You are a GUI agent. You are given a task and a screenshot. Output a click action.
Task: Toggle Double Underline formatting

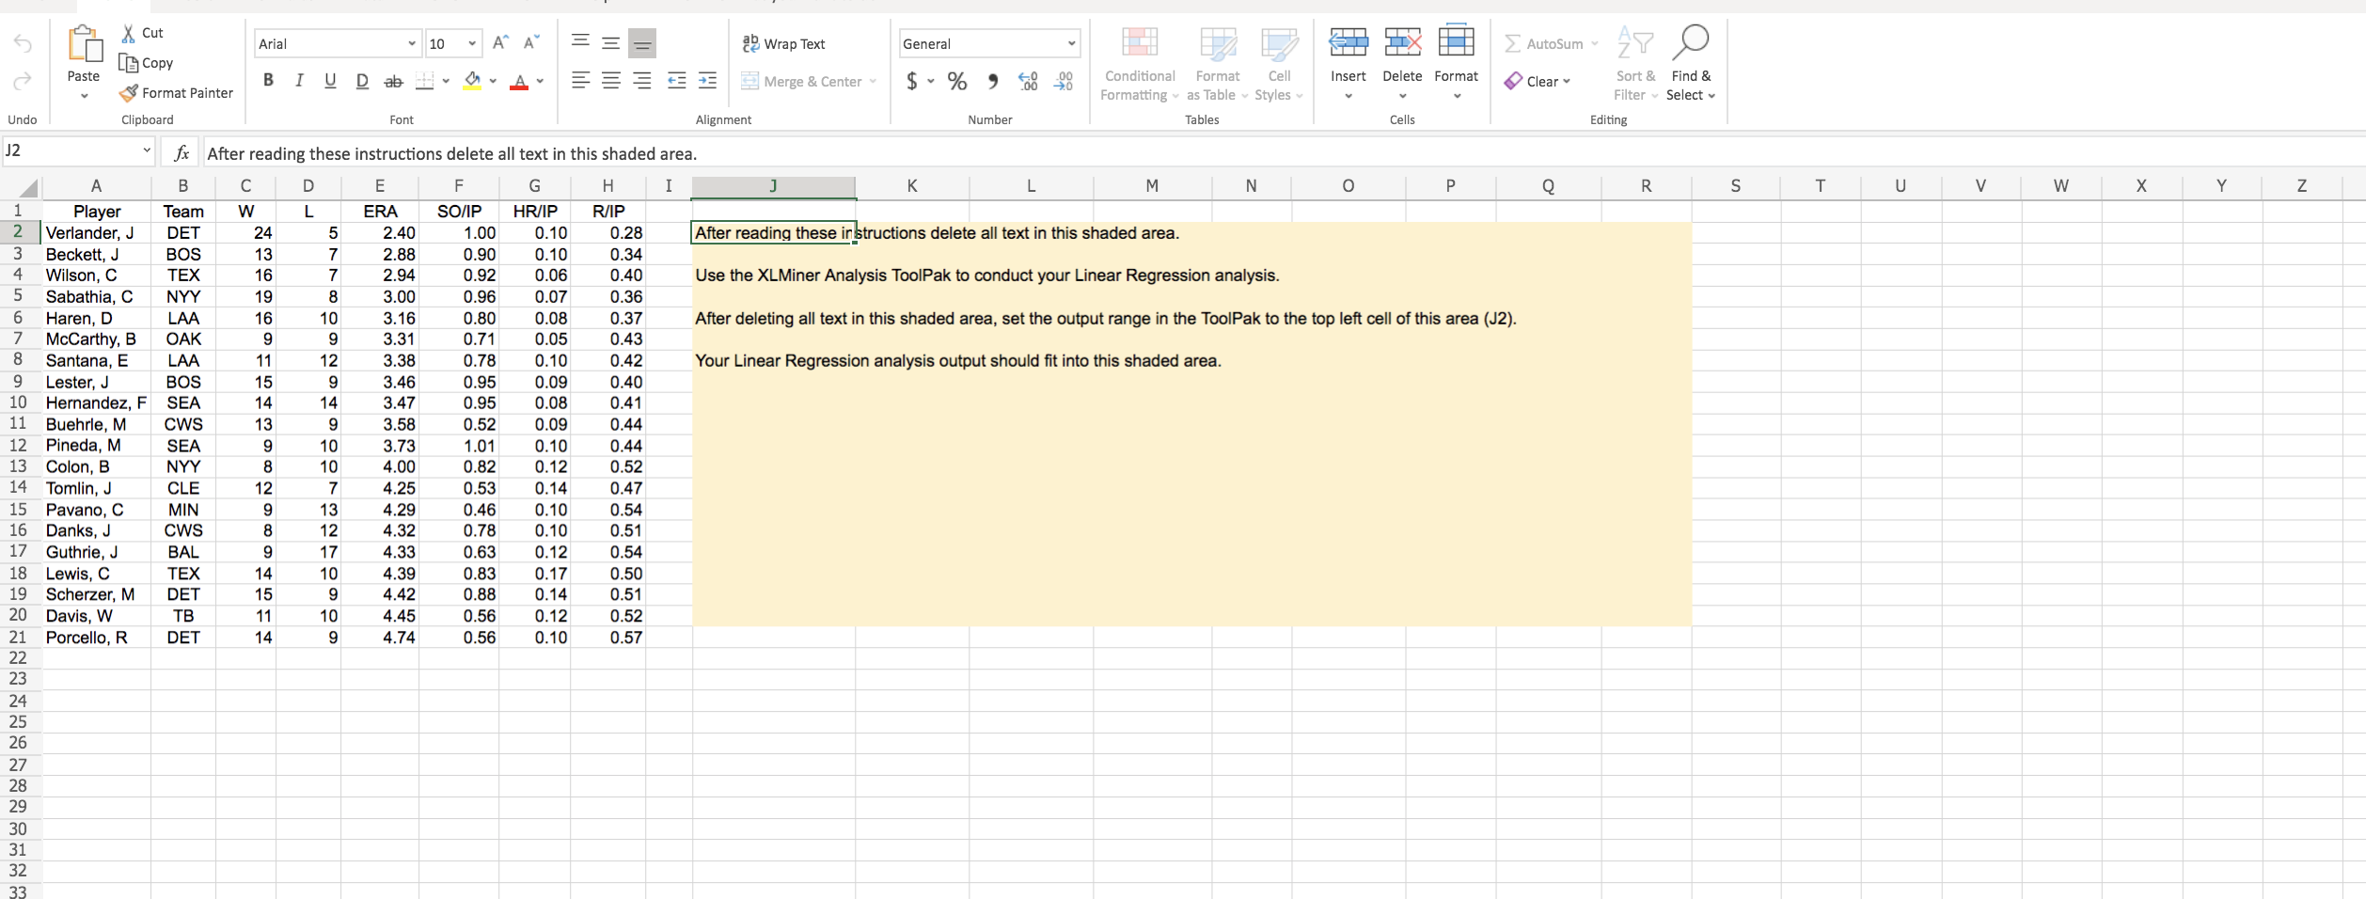[x=362, y=82]
